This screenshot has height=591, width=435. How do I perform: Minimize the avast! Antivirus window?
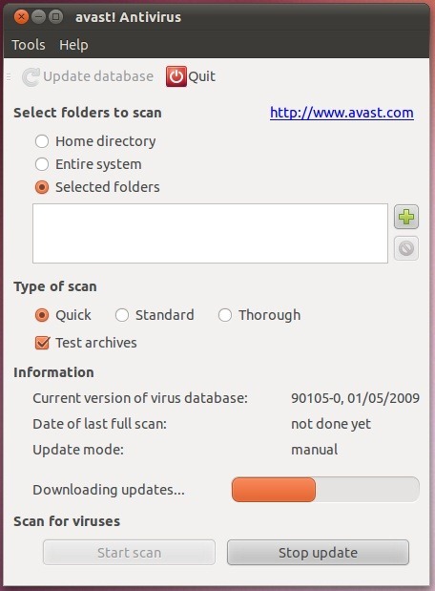pos(38,17)
